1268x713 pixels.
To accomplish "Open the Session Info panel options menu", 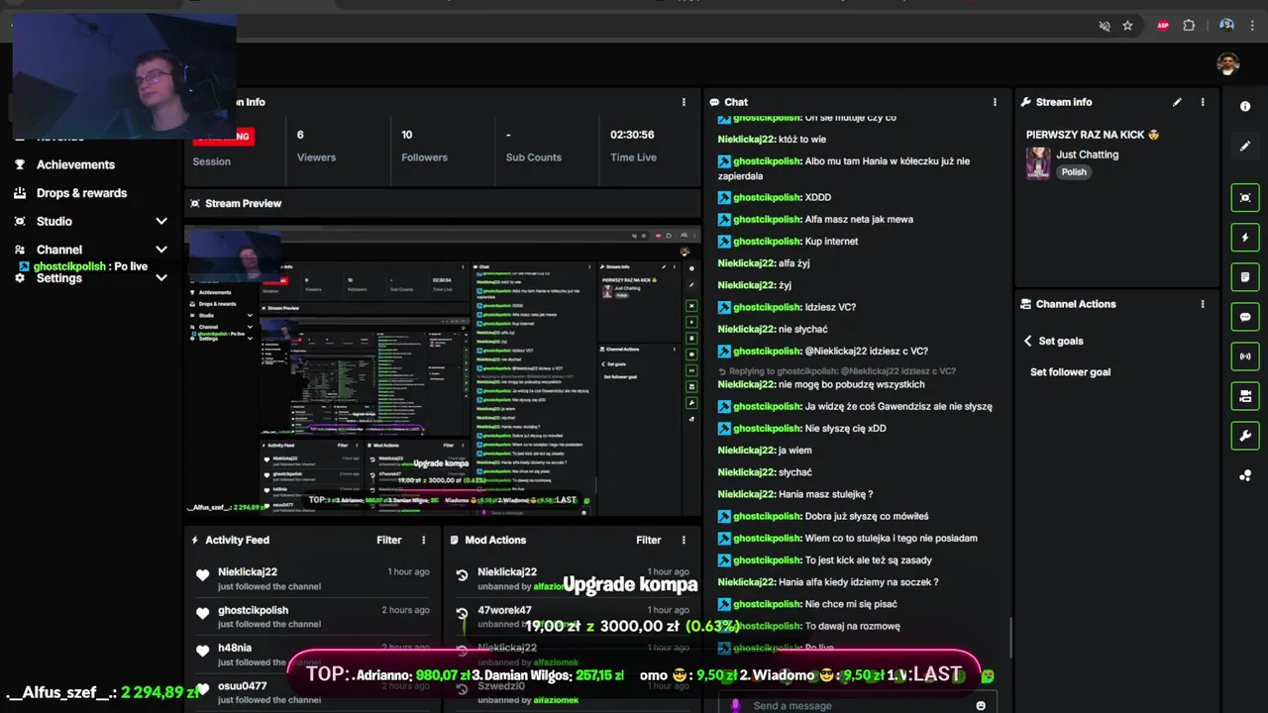I will click(684, 102).
